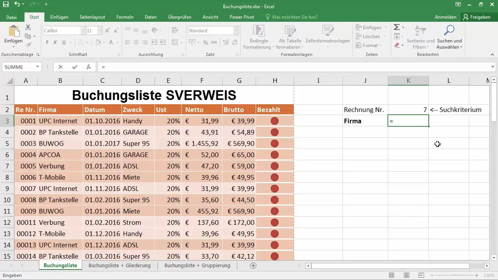Click the clear eraser icon in Bearbeiten
Image resolution: width=498 pixels, height=280 pixels.
[x=397, y=45]
